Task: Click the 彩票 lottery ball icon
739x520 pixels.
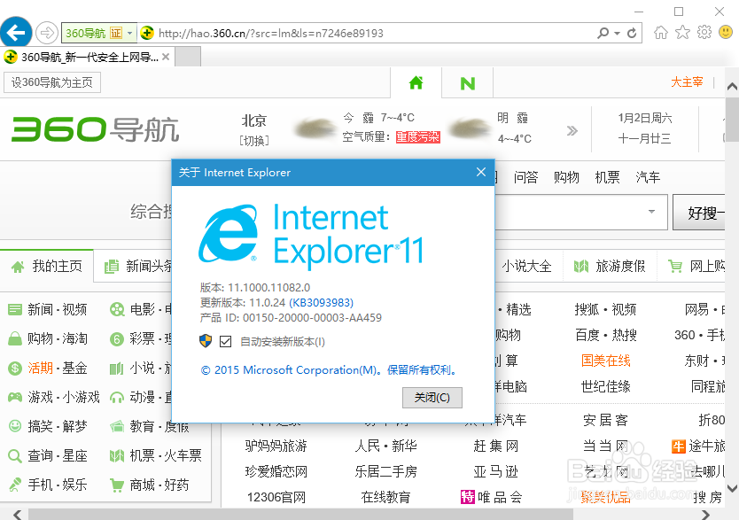Action: (117, 338)
